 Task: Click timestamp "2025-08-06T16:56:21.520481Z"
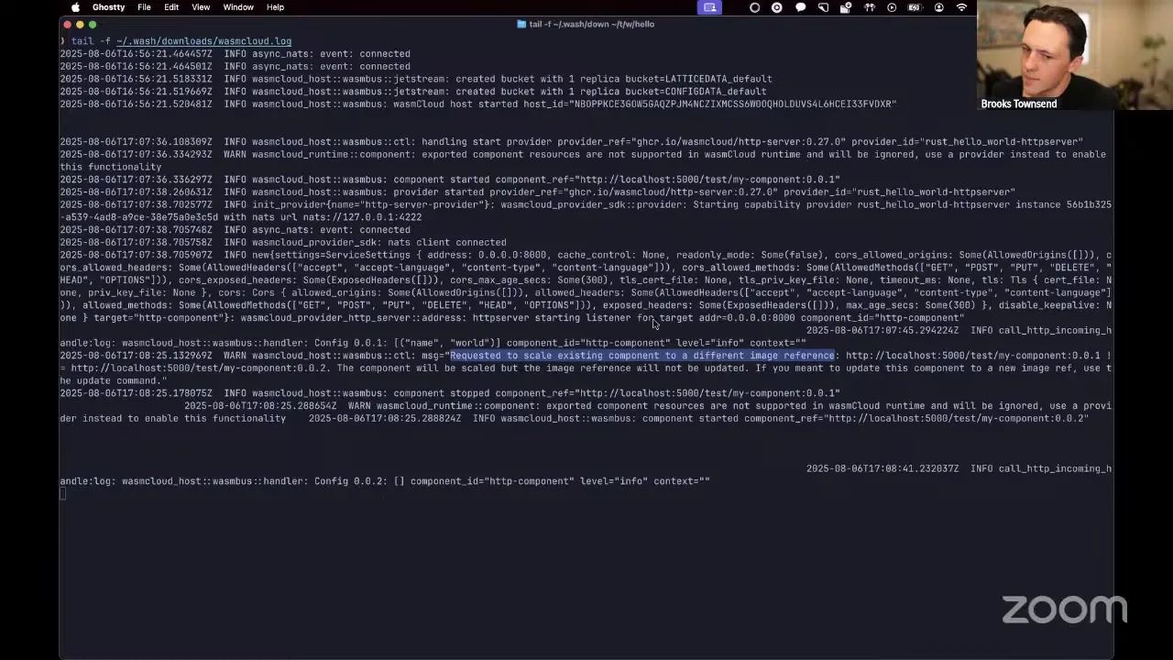[137, 104]
